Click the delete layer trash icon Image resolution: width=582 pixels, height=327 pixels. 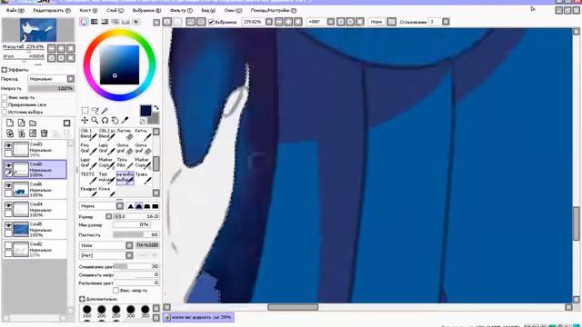tap(44, 134)
